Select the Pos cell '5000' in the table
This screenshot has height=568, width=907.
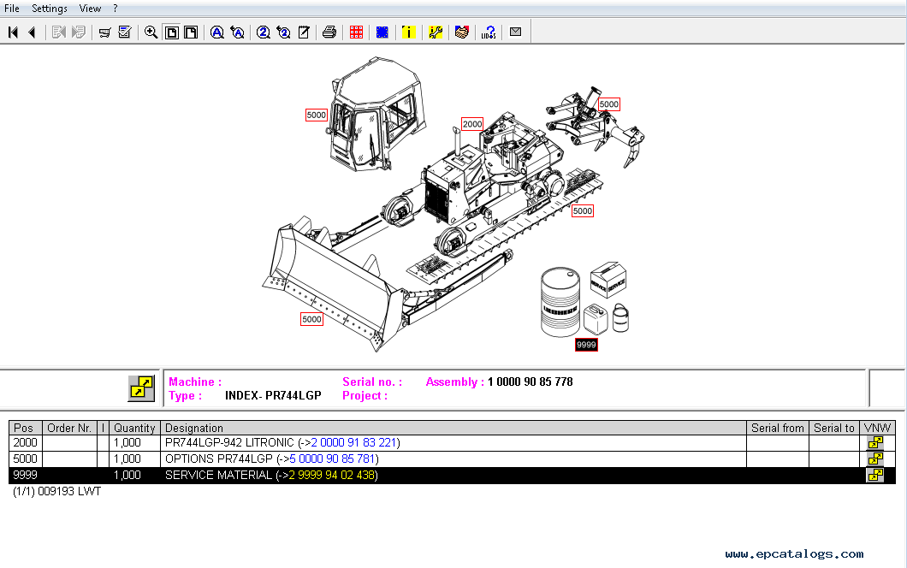tap(25, 459)
